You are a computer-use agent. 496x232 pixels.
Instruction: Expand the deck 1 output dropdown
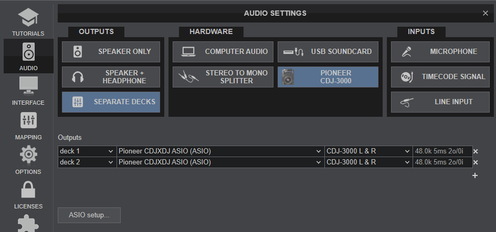point(87,151)
